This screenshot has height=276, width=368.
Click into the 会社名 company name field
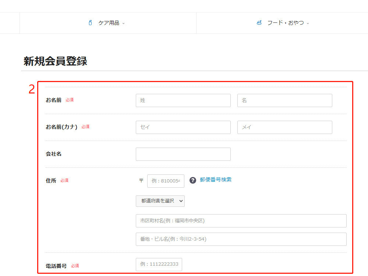coord(183,154)
